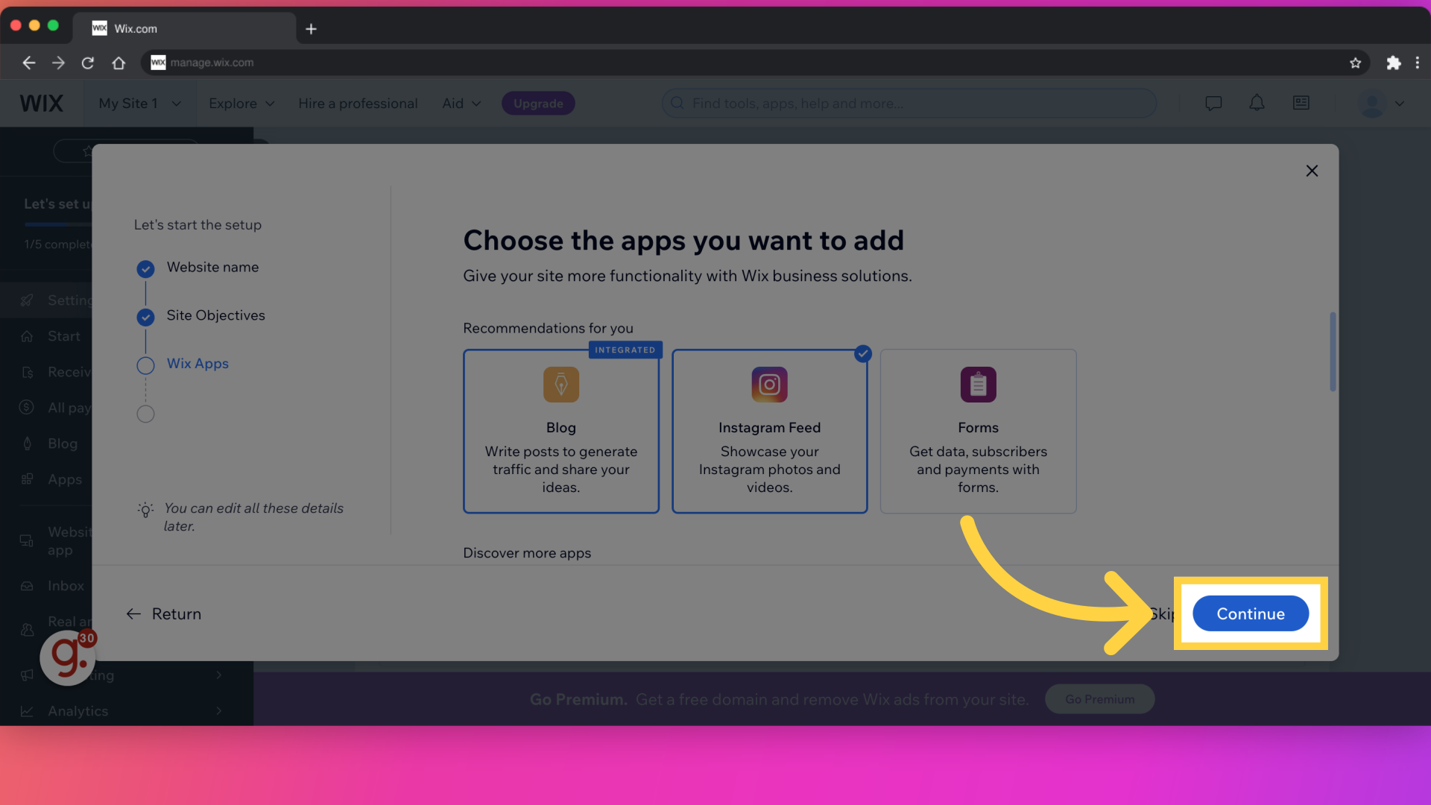
Task: Select the Forms app card
Action: [x=978, y=431]
